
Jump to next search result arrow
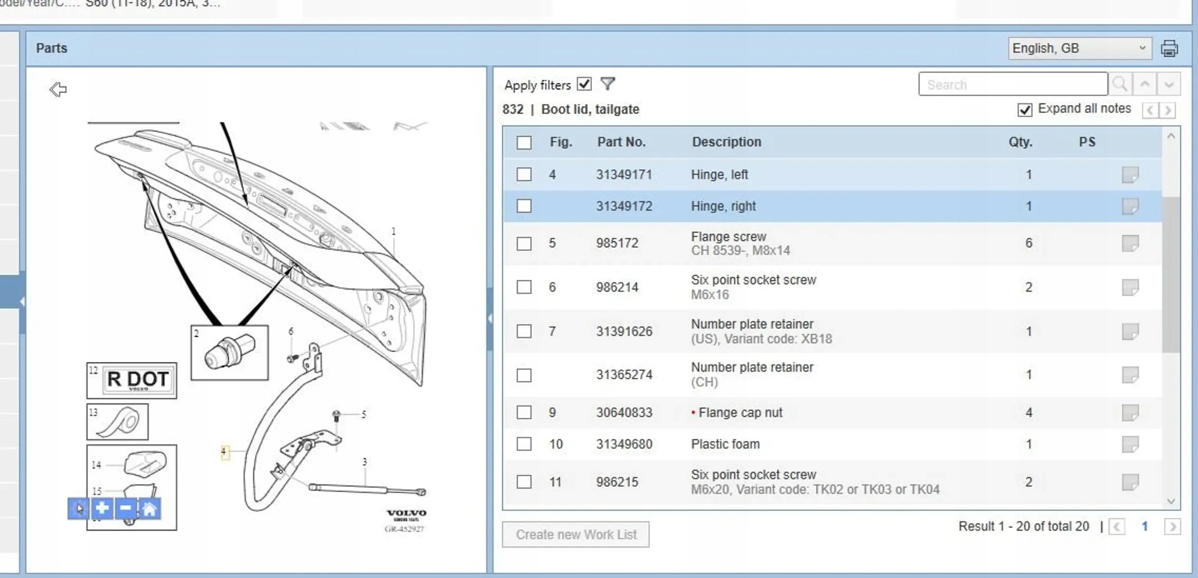pyautogui.click(x=1169, y=85)
